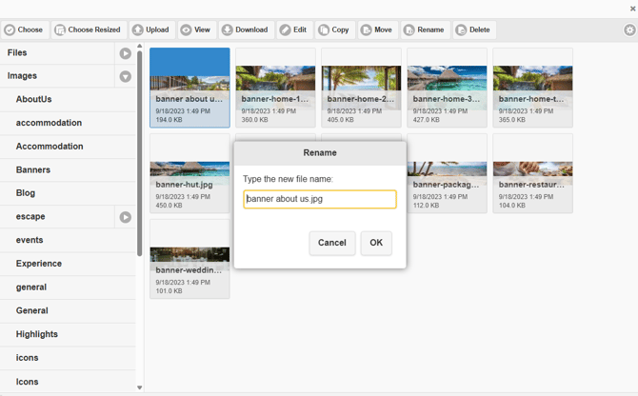Click the new file name text field
The image size is (638, 396).
click(x=320, y=199)
